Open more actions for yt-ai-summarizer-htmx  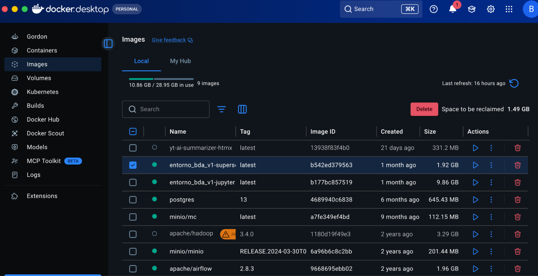491,148
